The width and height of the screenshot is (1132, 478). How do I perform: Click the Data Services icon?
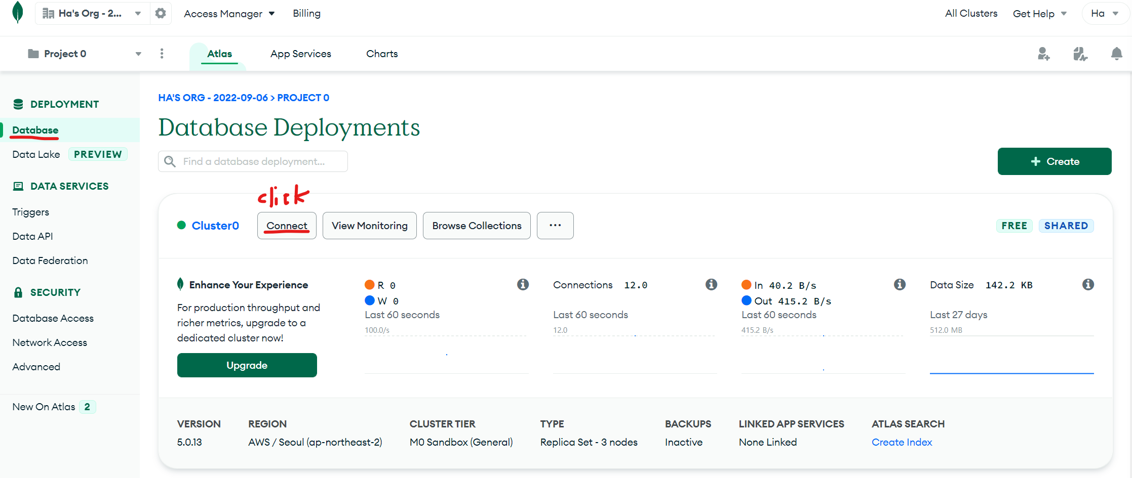(x=18, y=186)
